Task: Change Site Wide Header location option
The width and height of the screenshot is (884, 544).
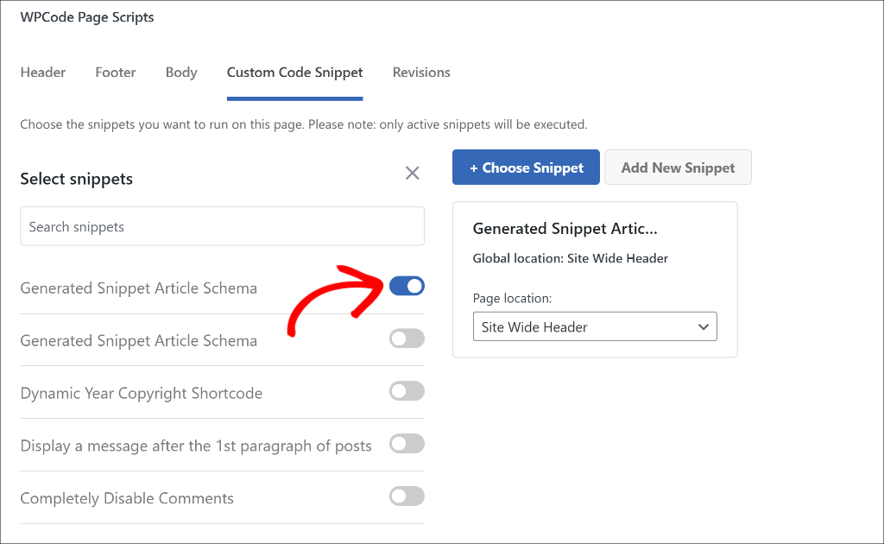Action: click(x=595, y=326)
